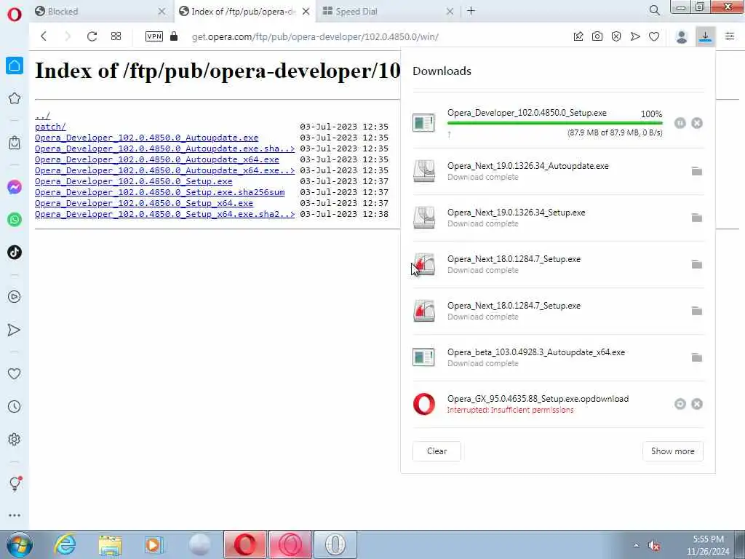Open a new tab with plus button
The width and height of the screenshot is (745, 559).
click(x=471, y=10)
